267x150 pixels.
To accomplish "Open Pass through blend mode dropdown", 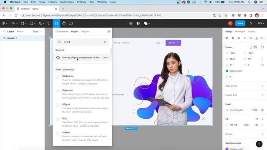I will tap(237, 110).
